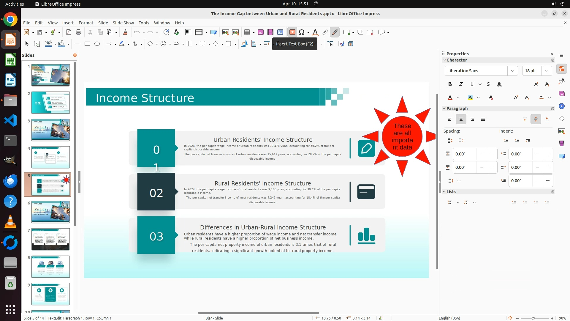Select the Ellipse drawing tool

click(97, 44)
